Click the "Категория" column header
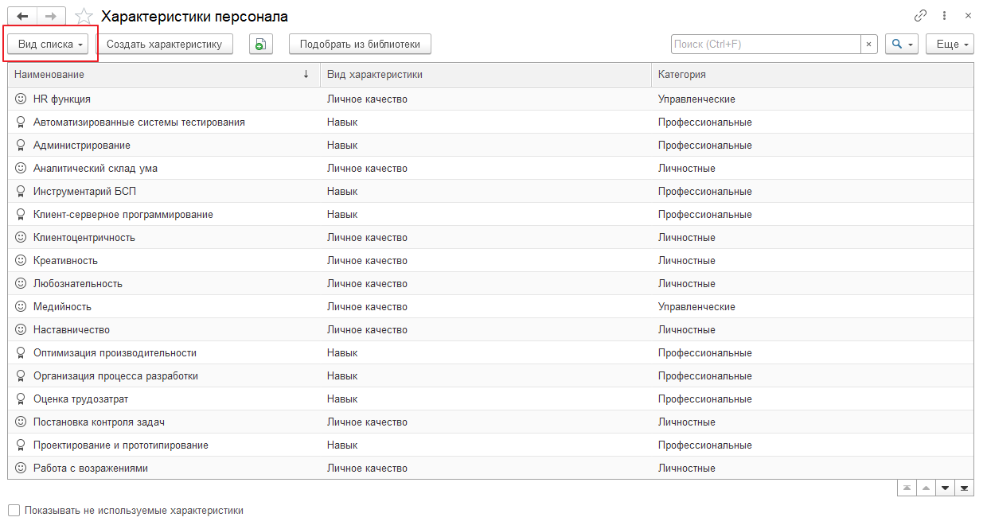This screenshot has height=525, width=987. click(812, 75)
